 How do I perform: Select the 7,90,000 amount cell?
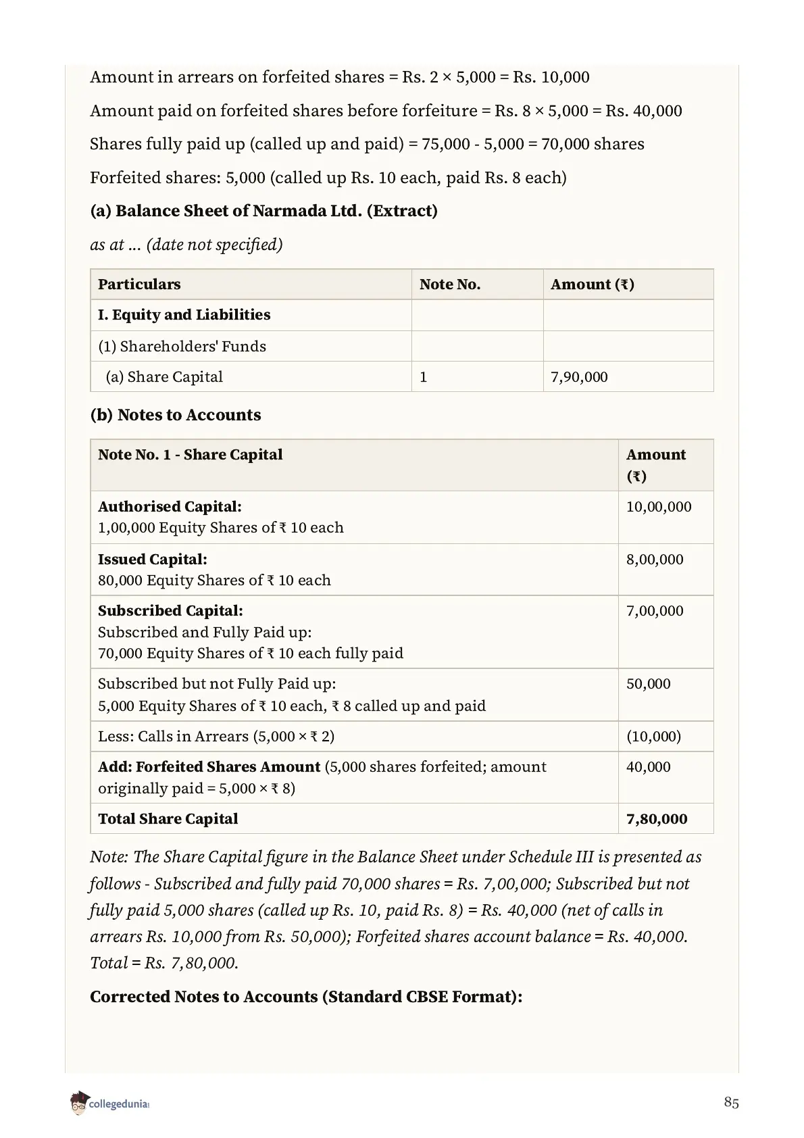click(628, 377)
